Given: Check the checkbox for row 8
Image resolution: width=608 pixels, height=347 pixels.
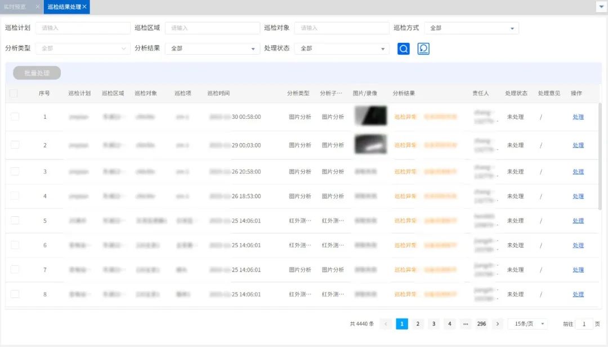Looking at the screenshot, I should point(14,294).
